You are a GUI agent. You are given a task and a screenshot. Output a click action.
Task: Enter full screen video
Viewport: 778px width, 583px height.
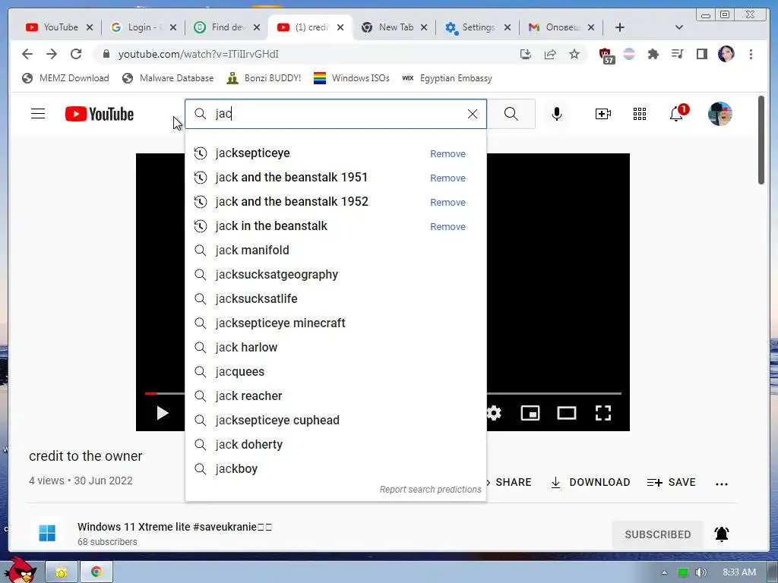click(602, 413)
